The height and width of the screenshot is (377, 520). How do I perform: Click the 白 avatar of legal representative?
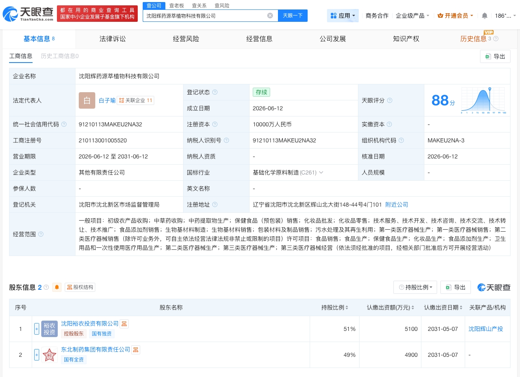pos(87,100)
